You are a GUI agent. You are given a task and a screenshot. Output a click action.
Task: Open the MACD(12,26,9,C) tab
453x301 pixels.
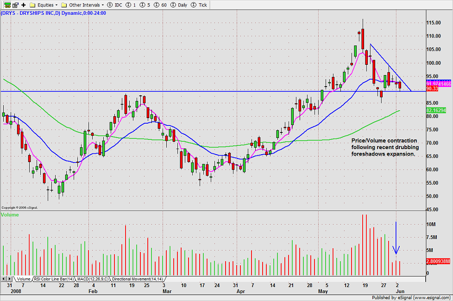(93, 279)
